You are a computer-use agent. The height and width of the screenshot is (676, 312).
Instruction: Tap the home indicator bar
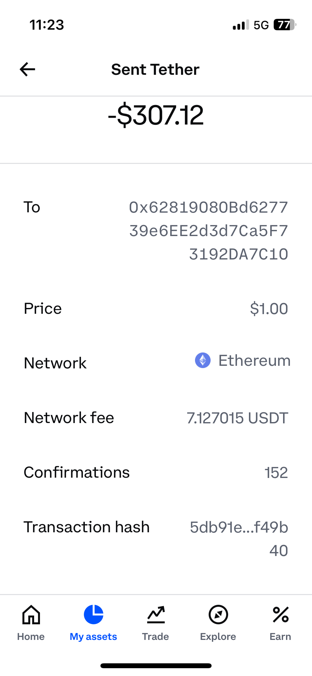tap(156, 666)
